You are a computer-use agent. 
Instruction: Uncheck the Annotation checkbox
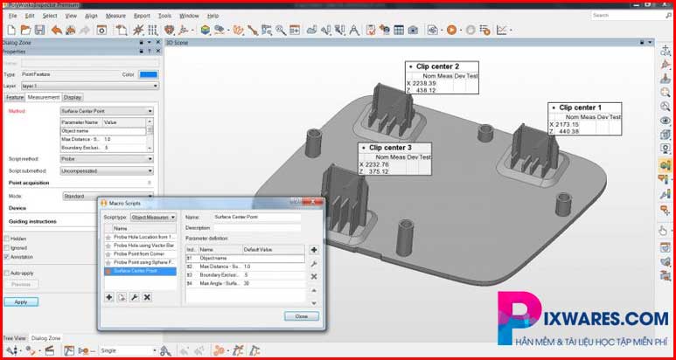(x=7, y=257)
